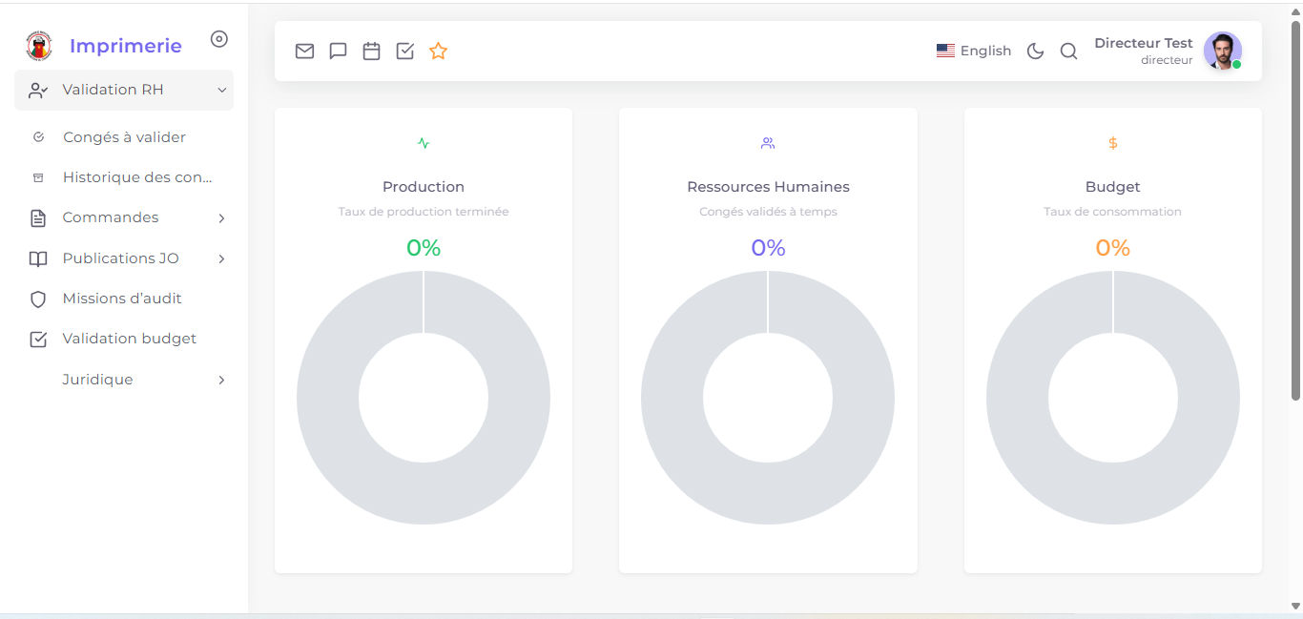Expand the Commandes submenu
The width and height of the screenshot is (1303, 619).
124,218
